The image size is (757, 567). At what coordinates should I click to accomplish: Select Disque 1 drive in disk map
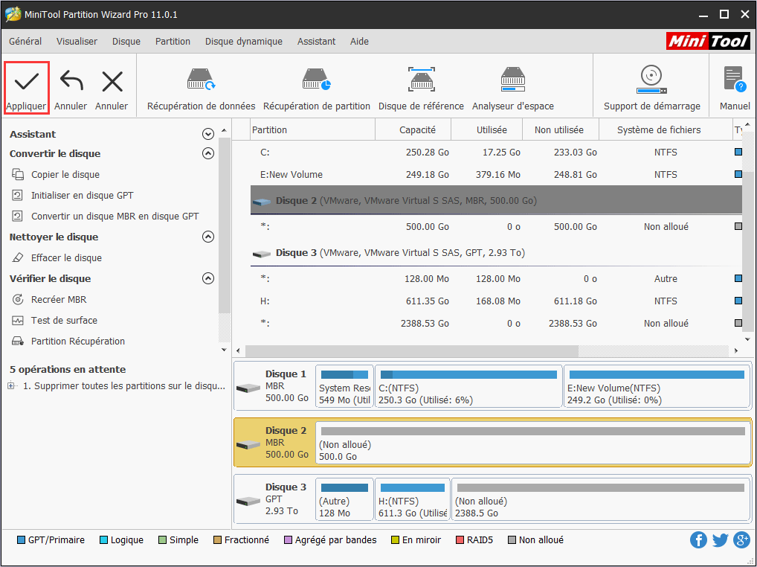274,386
